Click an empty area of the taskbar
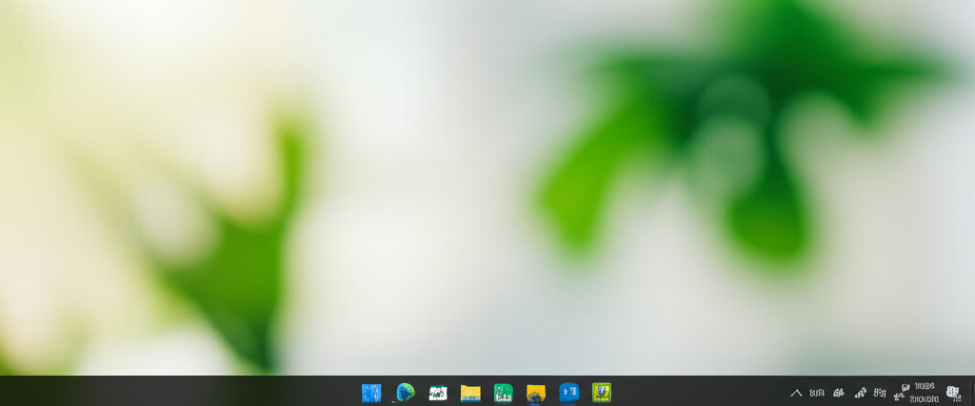The width and height of the screenshot is (975, 406). [190, 392]
